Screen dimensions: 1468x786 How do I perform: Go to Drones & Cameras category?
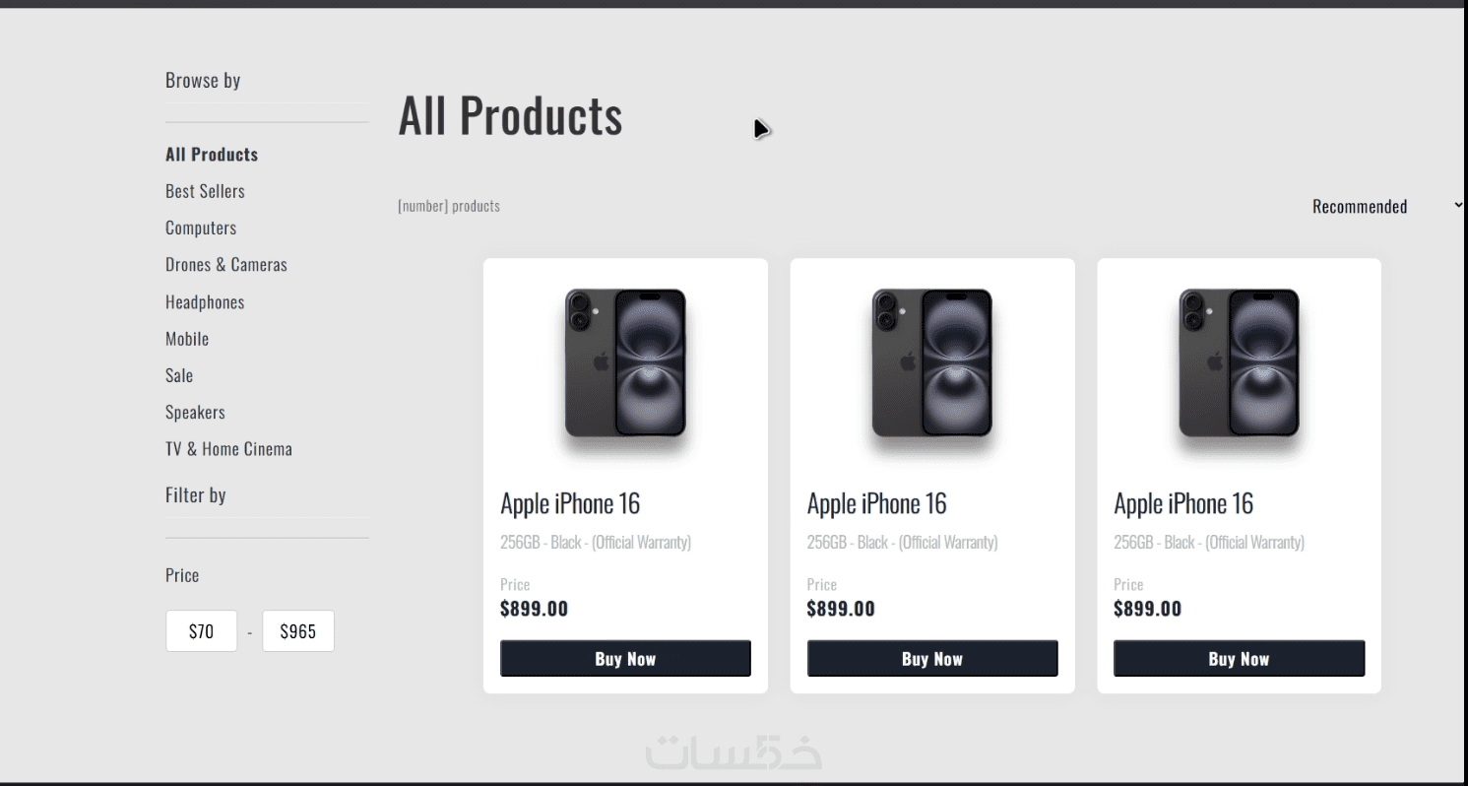point(226,265)
